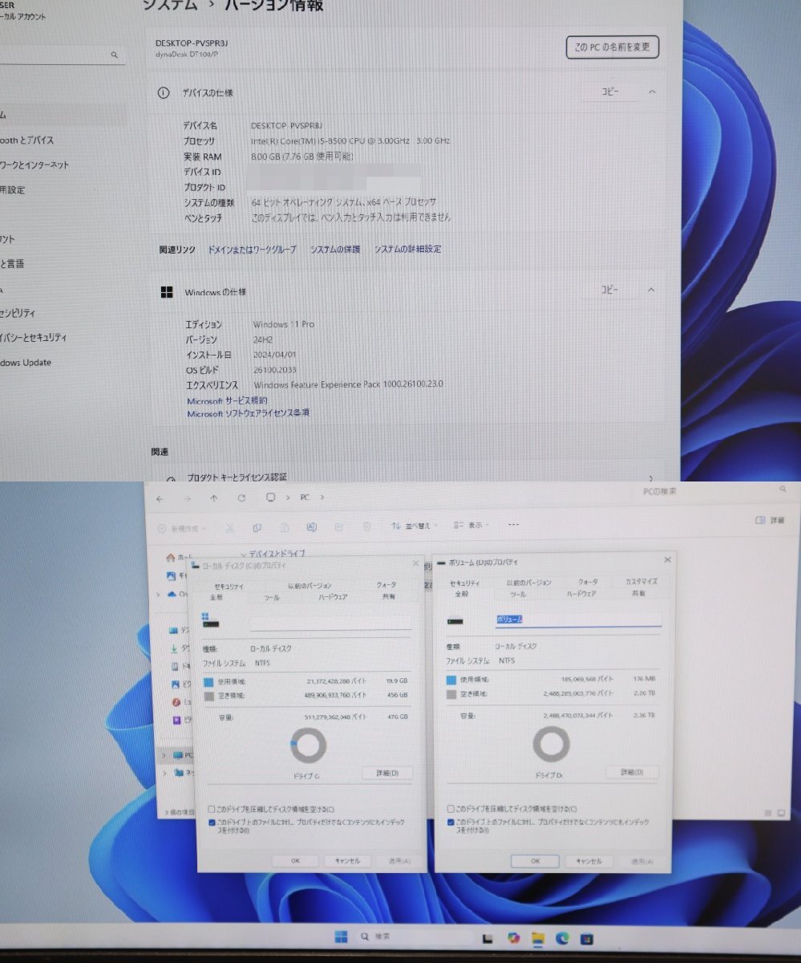Screen dimensions: 801x963
Task: Open プロダクト キーとライセンス認証 row
Action: coord(415,477)
